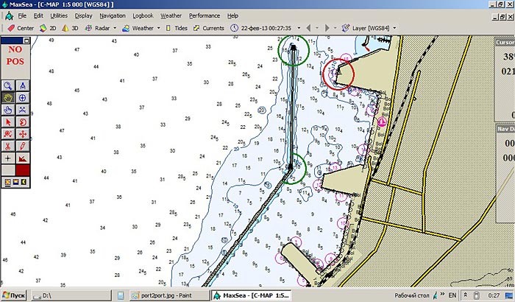Click the Center button

pos(21,28)
